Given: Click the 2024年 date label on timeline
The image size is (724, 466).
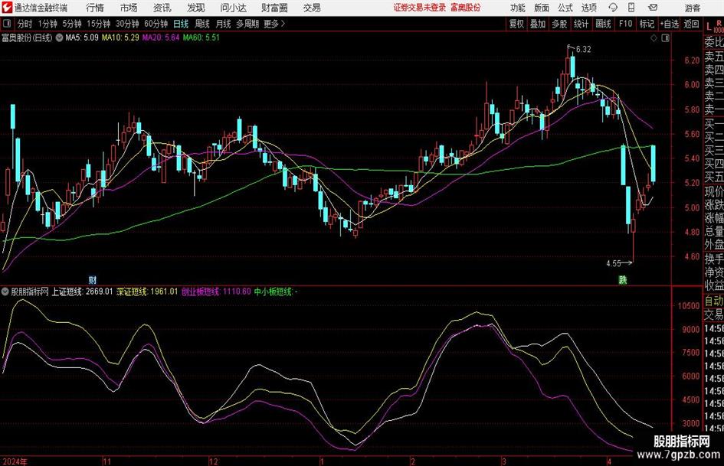Looking at the screenshot, I should pyautogui.click(x=15, y=461).
